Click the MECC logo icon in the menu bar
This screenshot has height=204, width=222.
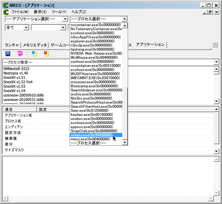pos(6,12)
